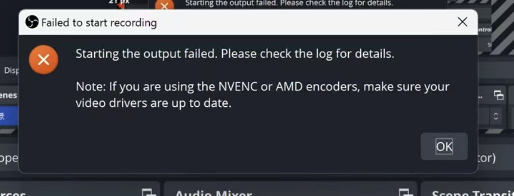
Task: Click the 'Starting the output failed' dialog message
Action: pos(235,54)
